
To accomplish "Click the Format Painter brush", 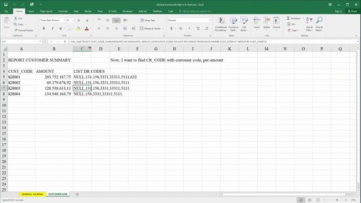I will 24,30.
